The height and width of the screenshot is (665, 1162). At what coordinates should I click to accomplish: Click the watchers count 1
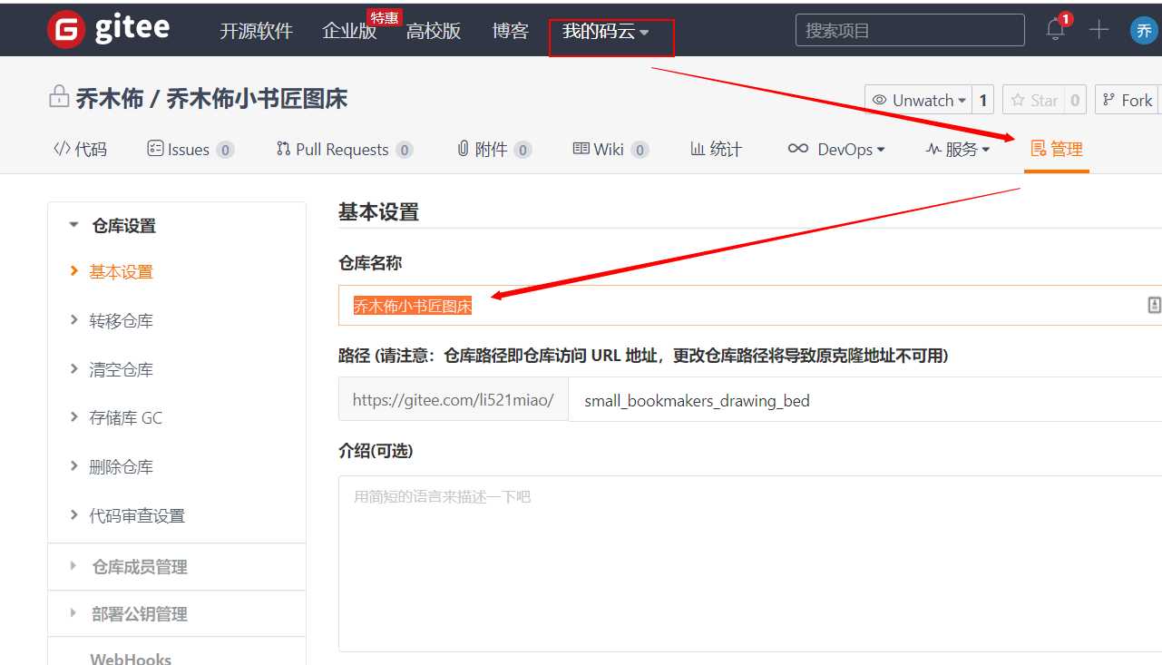[982, 100]
